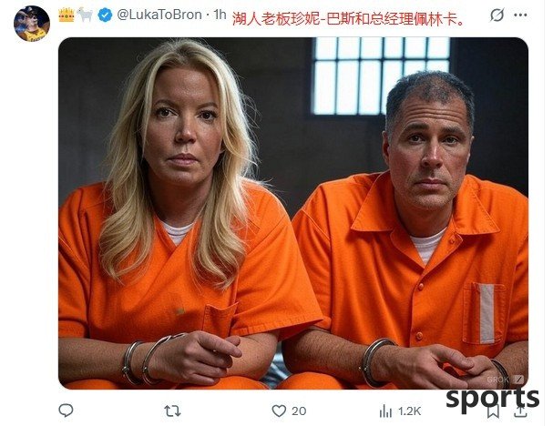
Task: Repost using the retweet arrows icon
Action: (x=172, y=411)
